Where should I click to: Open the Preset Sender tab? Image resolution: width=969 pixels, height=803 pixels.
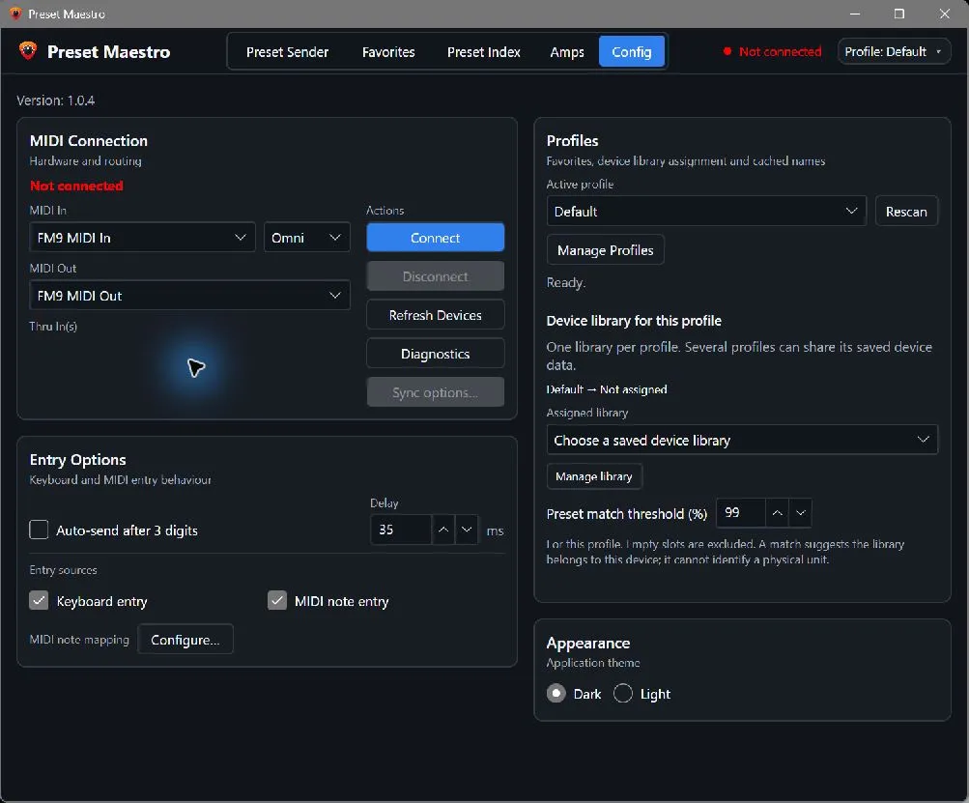pos(287,52)
